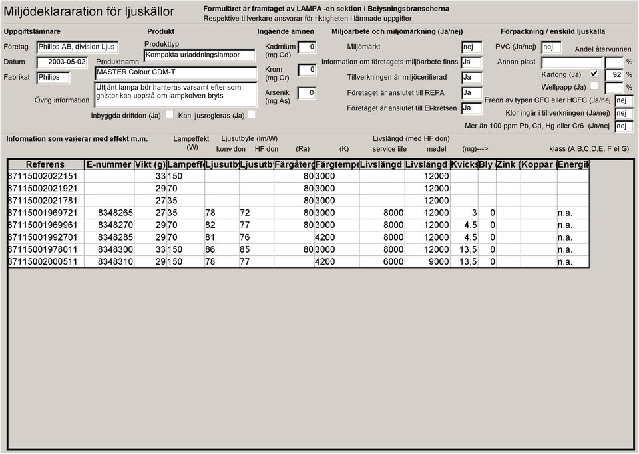The image size is (639, 454).
Task: Click the PVC (Ja/nej) field
Action: click(552, 47)
